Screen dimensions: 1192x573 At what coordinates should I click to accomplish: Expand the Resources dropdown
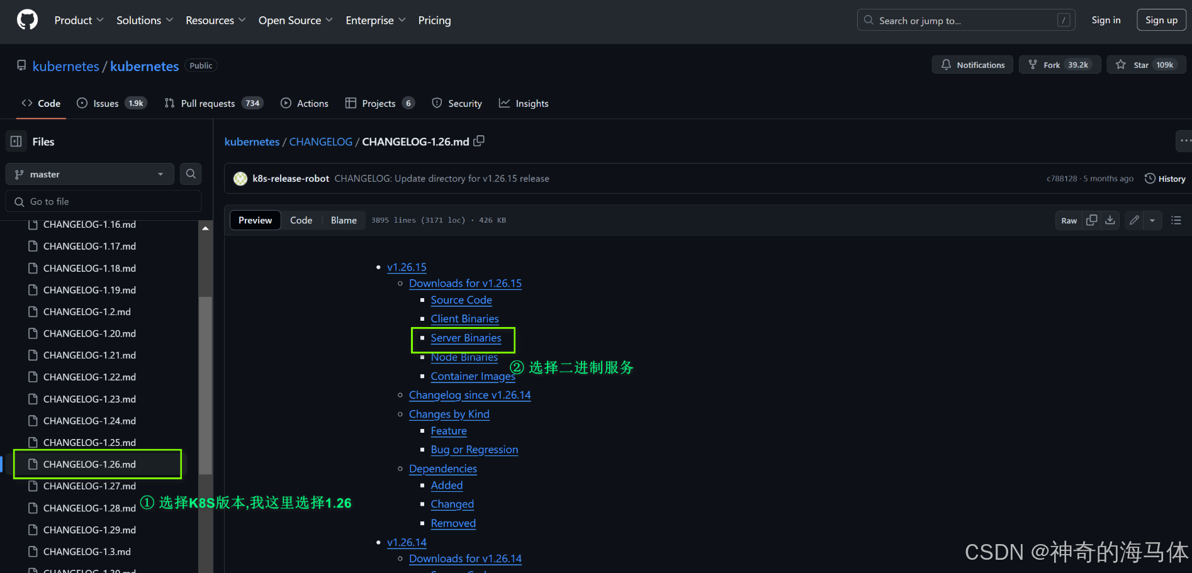coord(215,20)
